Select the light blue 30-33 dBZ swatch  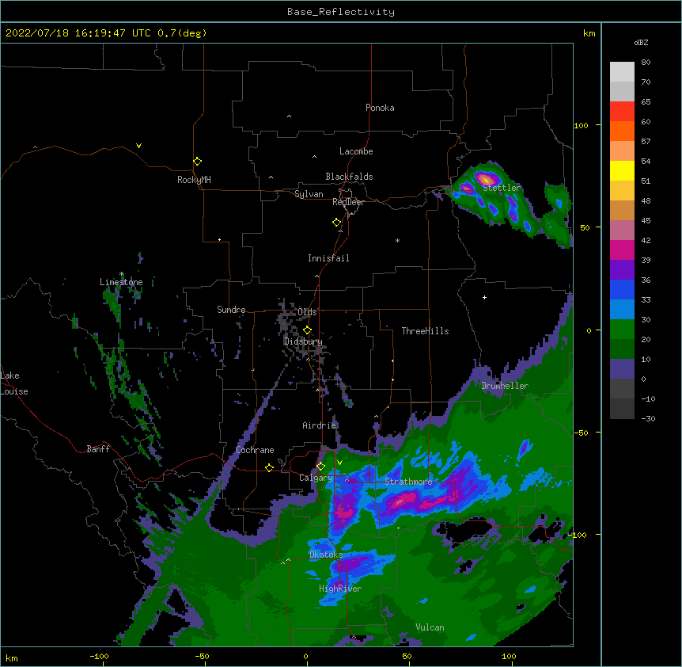click(x=622, y=309)
